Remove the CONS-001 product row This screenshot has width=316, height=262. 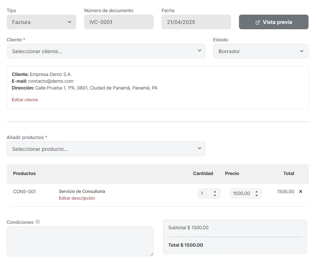300,192
